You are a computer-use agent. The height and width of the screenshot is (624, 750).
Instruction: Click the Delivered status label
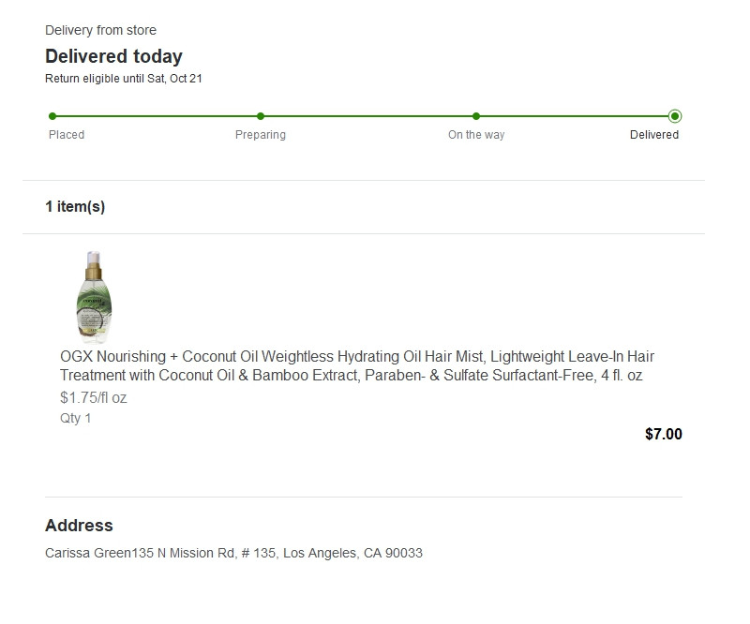point(654,135)
